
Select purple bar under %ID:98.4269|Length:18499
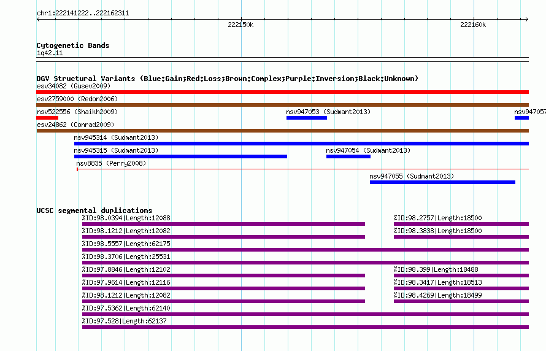[461, 301]
